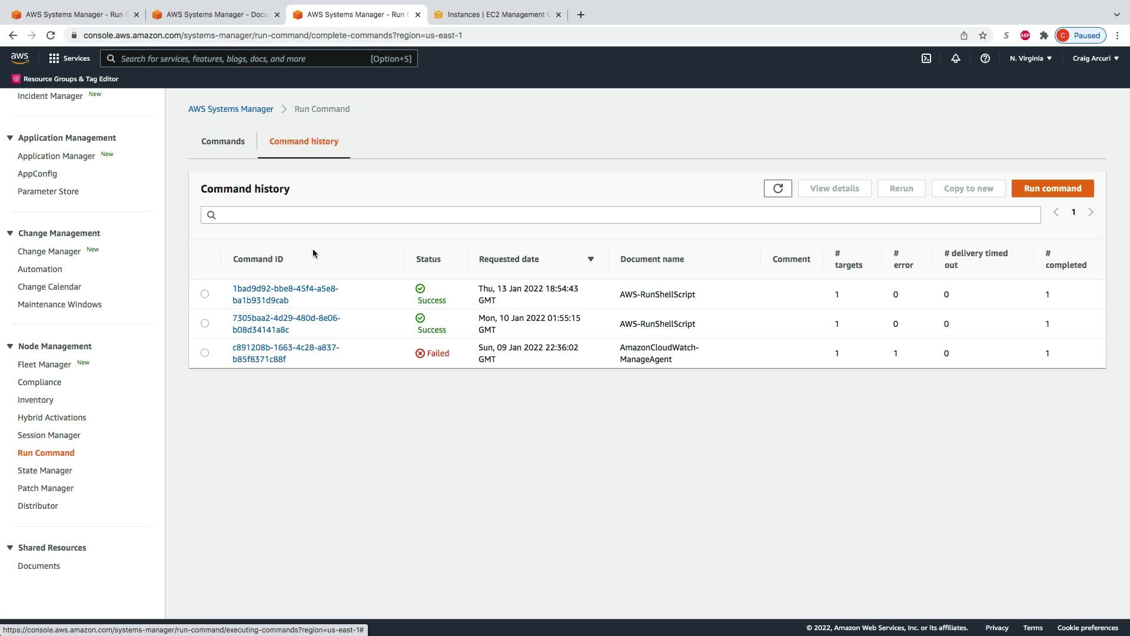Click the help question mark icon
The height and width of the screenshot is (636, 1130).
[985, 58]
